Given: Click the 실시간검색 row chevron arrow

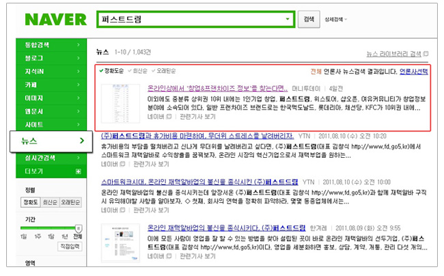Looking at the screenshot, I should (79, 158).
